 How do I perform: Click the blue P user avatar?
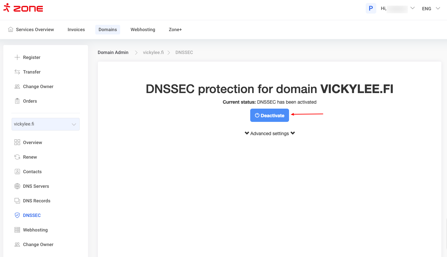[371, 8]
